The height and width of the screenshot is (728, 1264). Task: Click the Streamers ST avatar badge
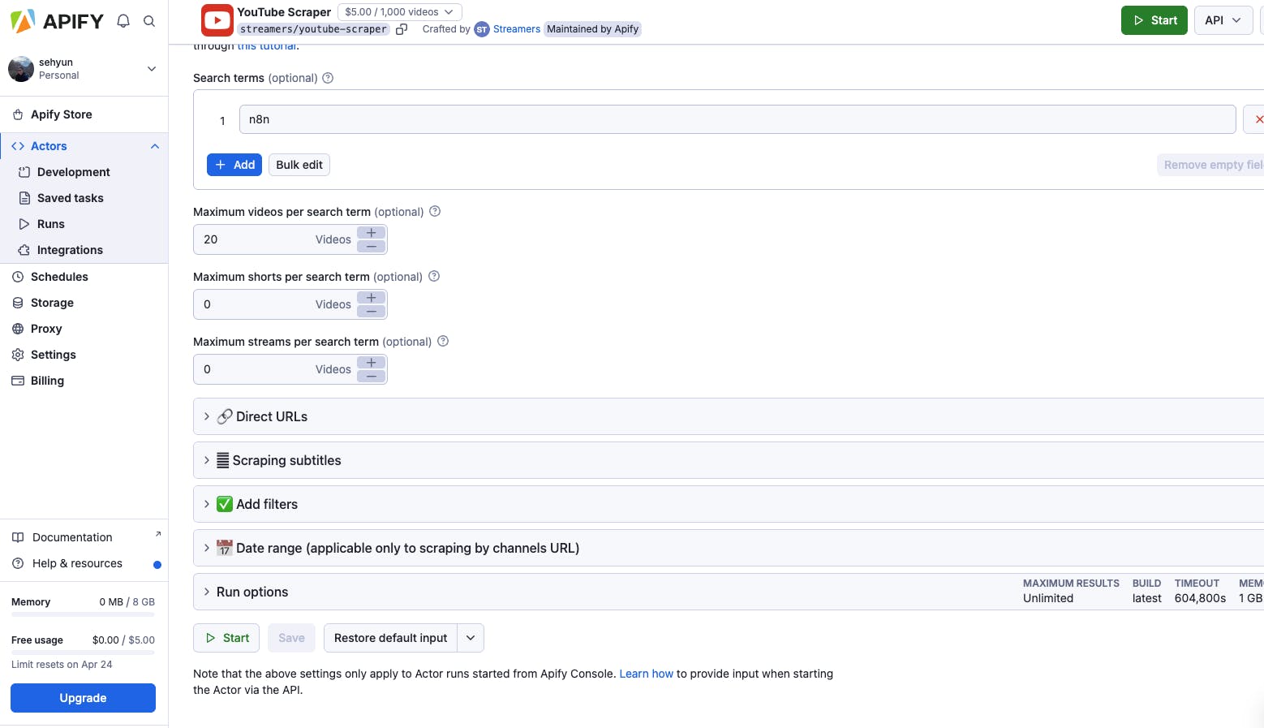(482, 29)
